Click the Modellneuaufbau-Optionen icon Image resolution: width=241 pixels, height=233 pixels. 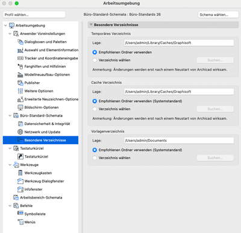(x=20, y=75)
